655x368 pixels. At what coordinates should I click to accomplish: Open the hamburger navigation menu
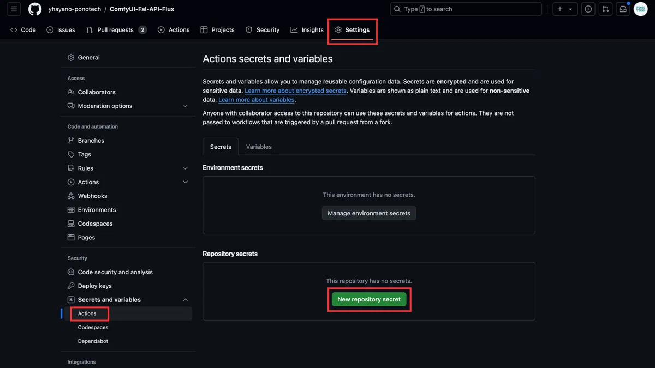coord(14,9)
